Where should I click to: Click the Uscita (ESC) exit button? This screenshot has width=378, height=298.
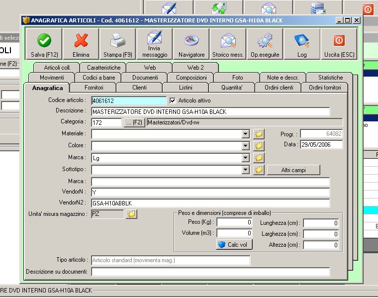click(338, 44)
